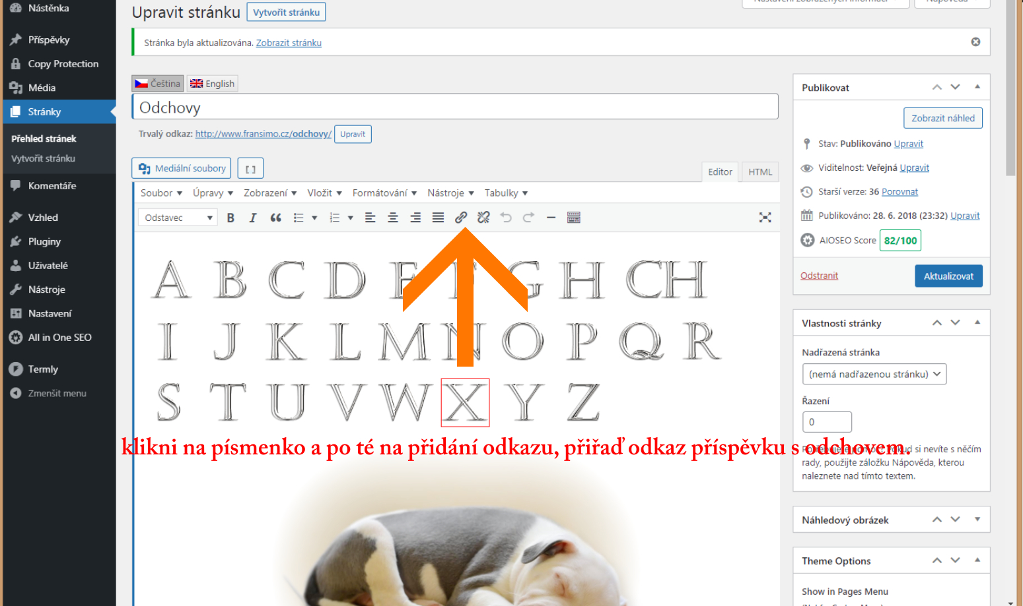The width and height of the screenshot is (1023, 606).
Task: Redo the last undone edit
Action: pos(528,218)
